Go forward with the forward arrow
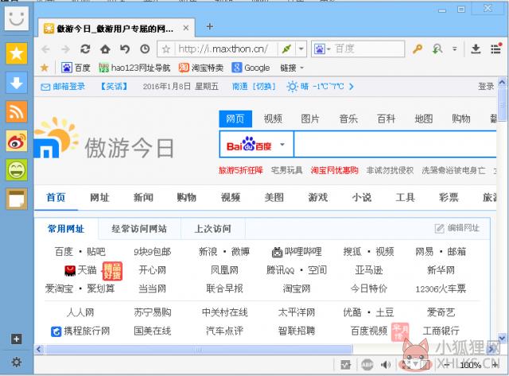509x376 pixels. pyautogui.click(x=65, y=49)
